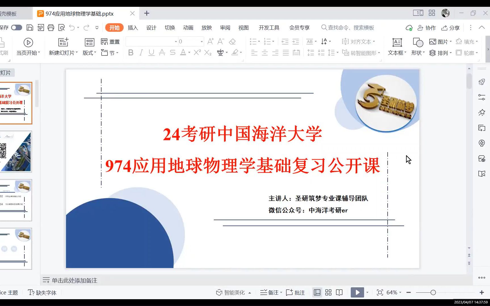
Task: Toggle align text left
Action: [254, 53]
